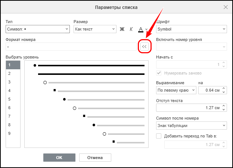233x168 pixels.
Task: Select level 7 in Выбрать уровень list
Action: tap(13, 116)
